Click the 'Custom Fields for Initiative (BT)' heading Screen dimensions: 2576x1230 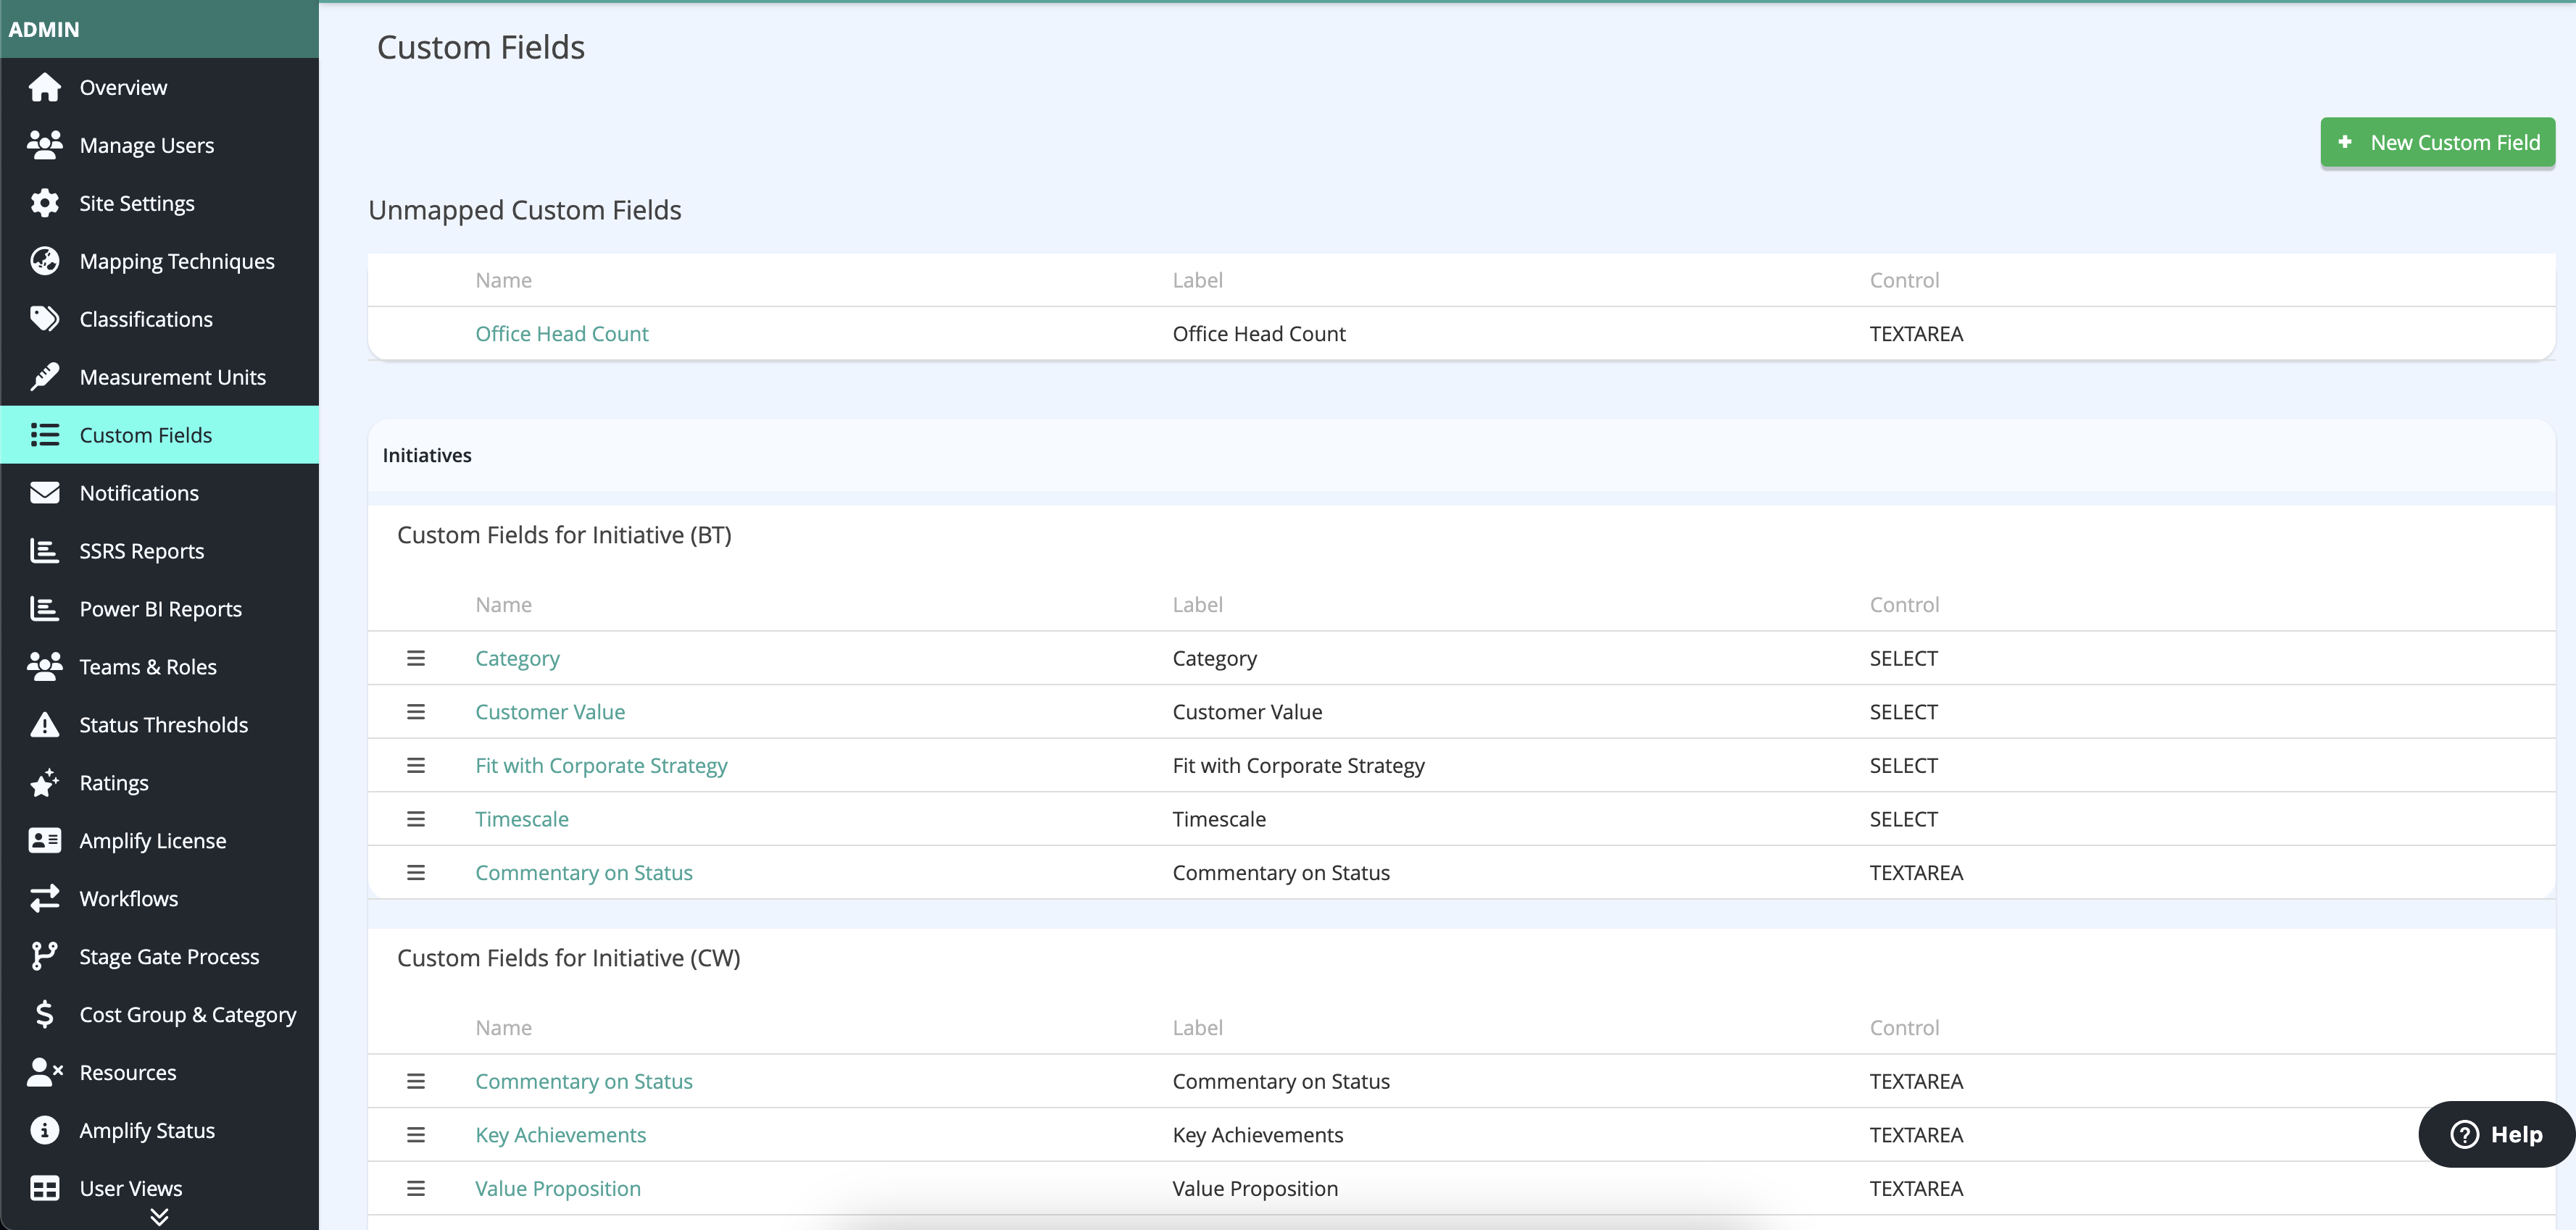pyautogui.click(x=564, y=535)
